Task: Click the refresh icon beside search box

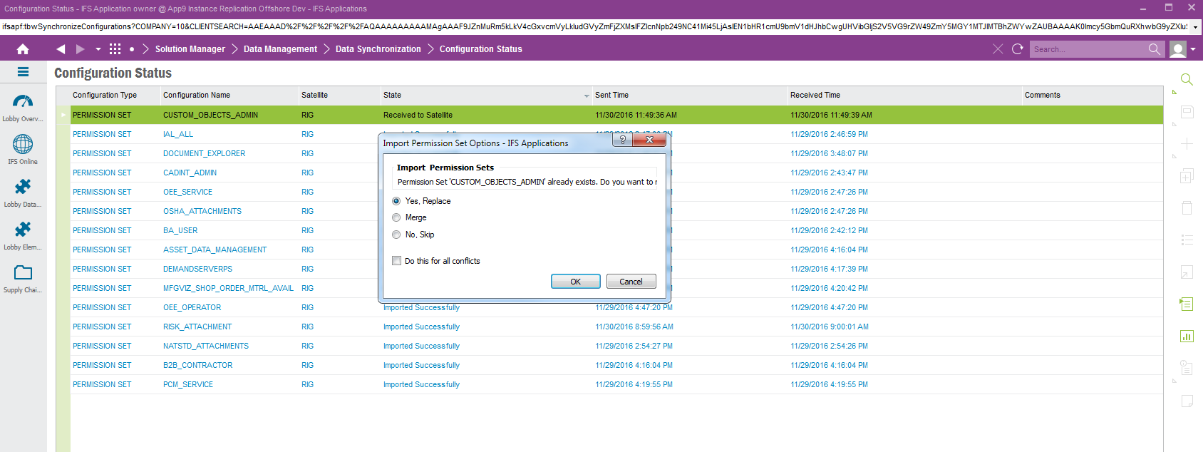Action: [1018, 49]
